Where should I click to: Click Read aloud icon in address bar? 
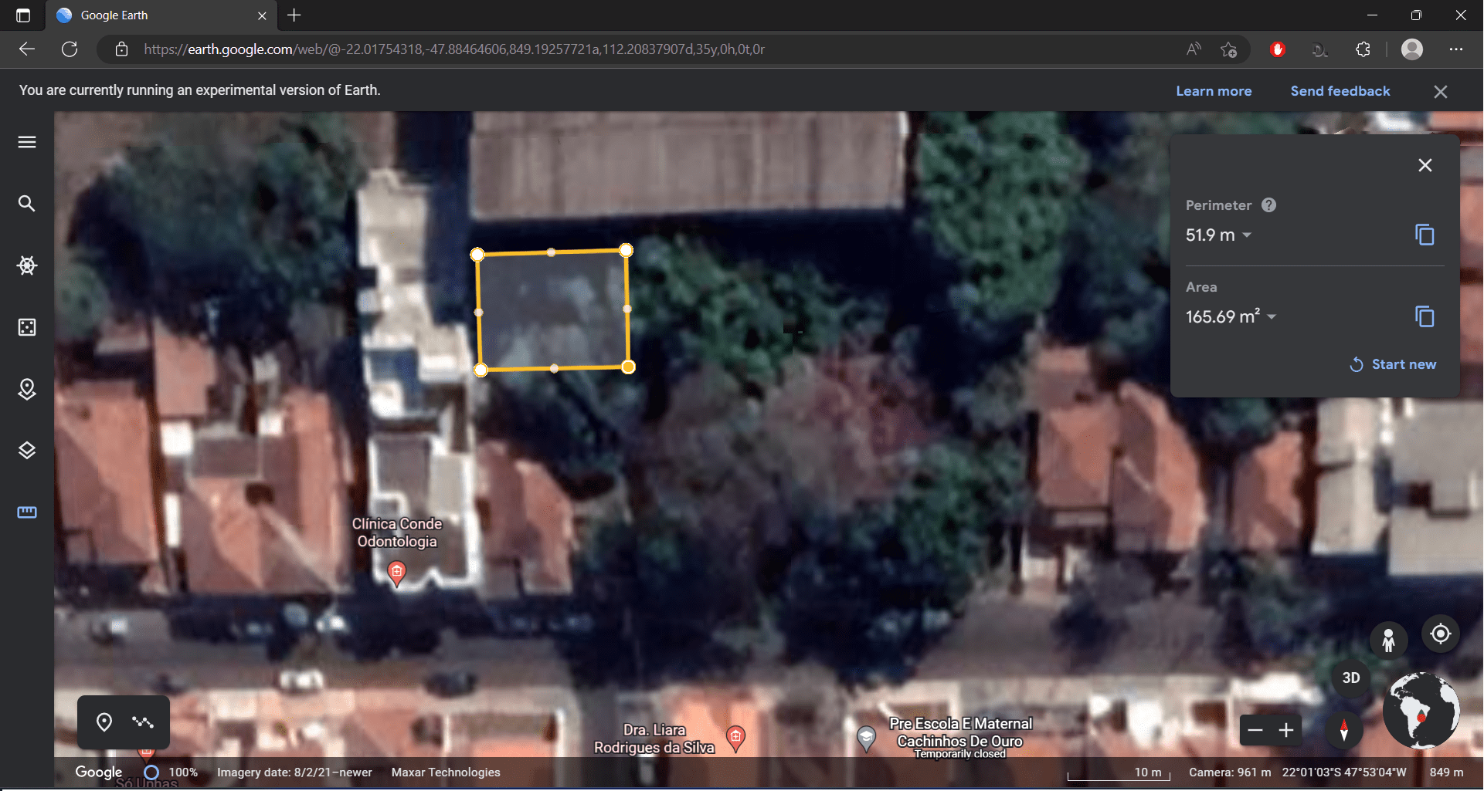(1194, 49)
